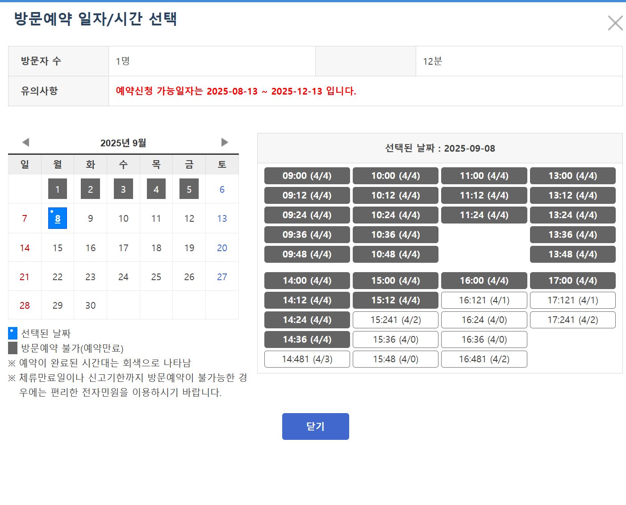Choose the currently selected date 8
The width and height of the screenshot is (626, 505).
tap(58, 219)
